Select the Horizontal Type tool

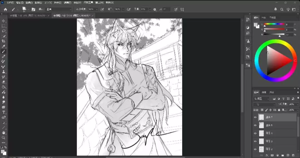coord(4,112)
